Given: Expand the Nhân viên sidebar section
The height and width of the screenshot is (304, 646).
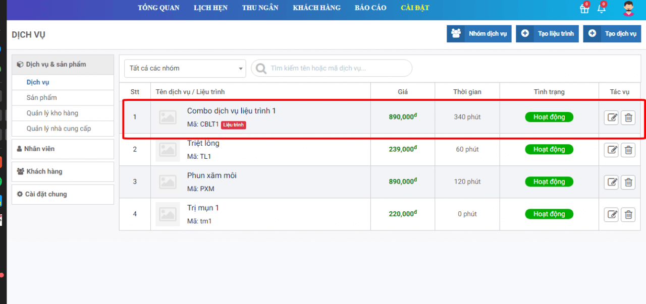Looking at the screenshot, I should [x=63, y=149].
